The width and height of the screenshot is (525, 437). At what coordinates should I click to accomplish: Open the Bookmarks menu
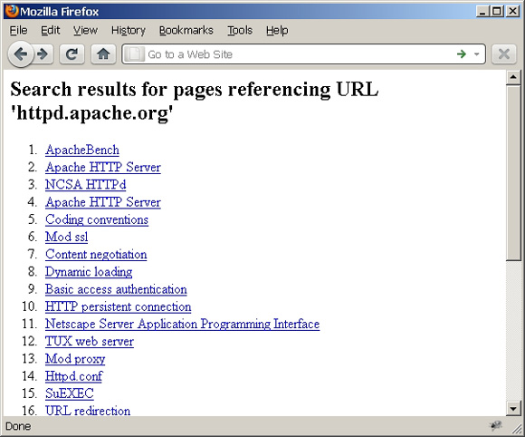point(186,31)
